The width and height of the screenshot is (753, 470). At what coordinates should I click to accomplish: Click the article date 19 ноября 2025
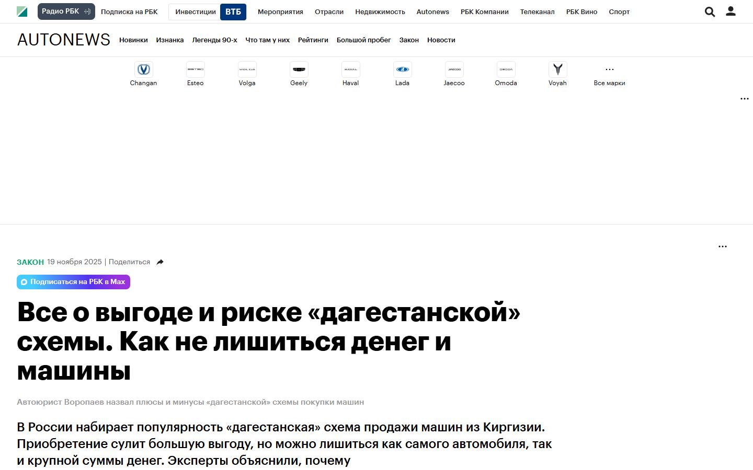74,262
